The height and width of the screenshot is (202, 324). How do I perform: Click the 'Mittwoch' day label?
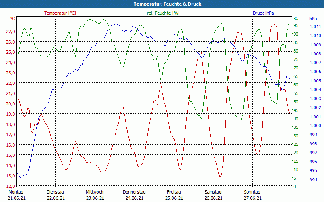coord(95,192)
